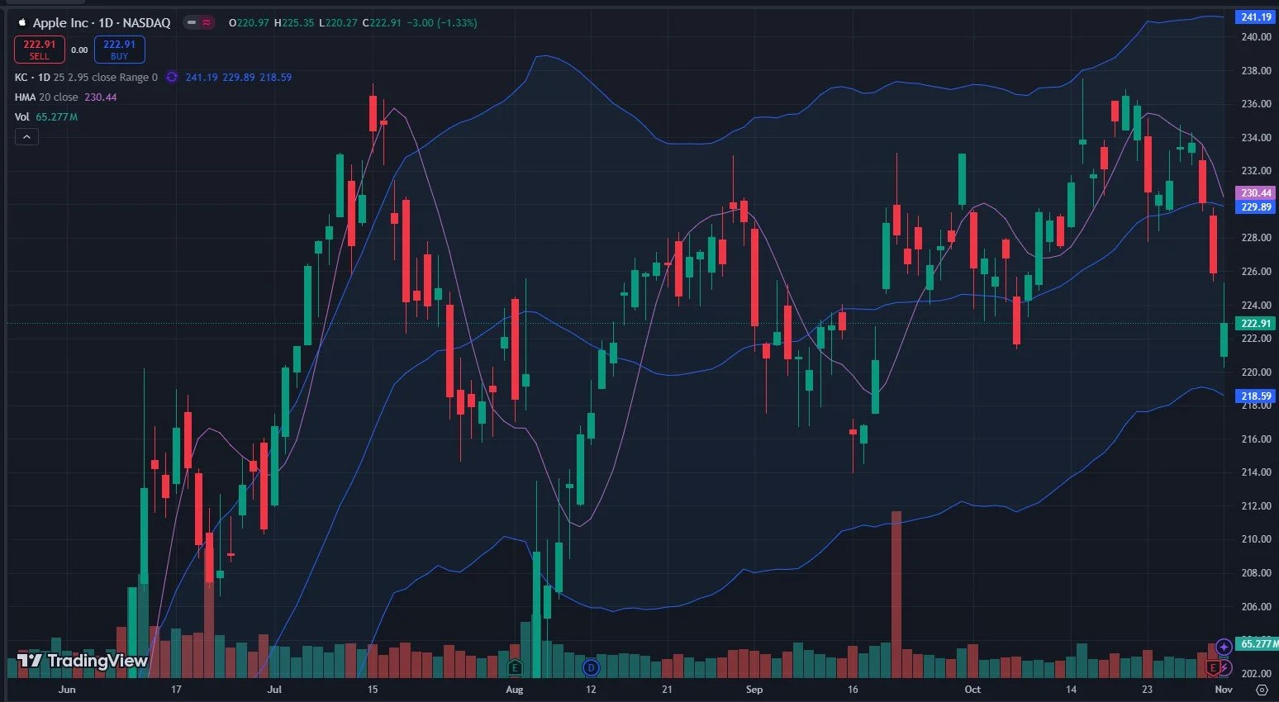
Task: Open the Apple Inc symbol title
Action: coord(102,23)
